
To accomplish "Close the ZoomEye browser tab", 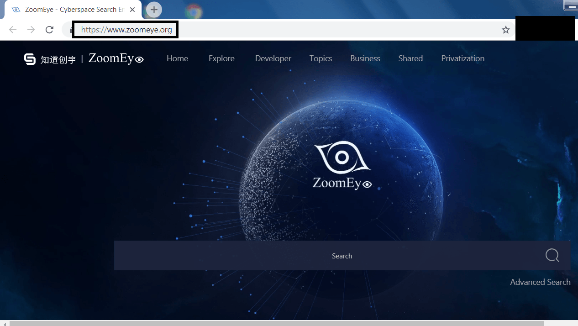I will pos(132,10).
